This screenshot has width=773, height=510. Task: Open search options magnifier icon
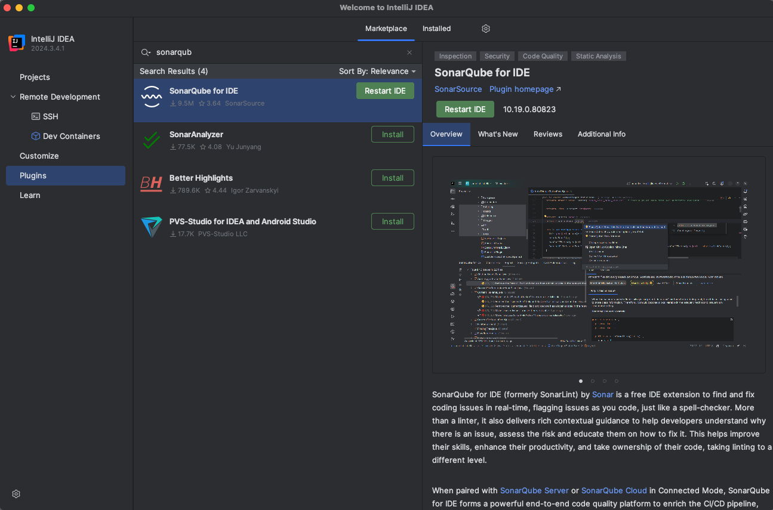[x=146, y=52]
